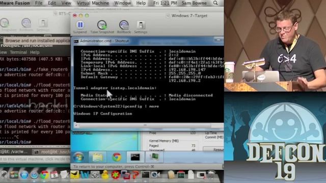
Task: Select the cmd window taskbar button
Action: [x=135, y=157]
